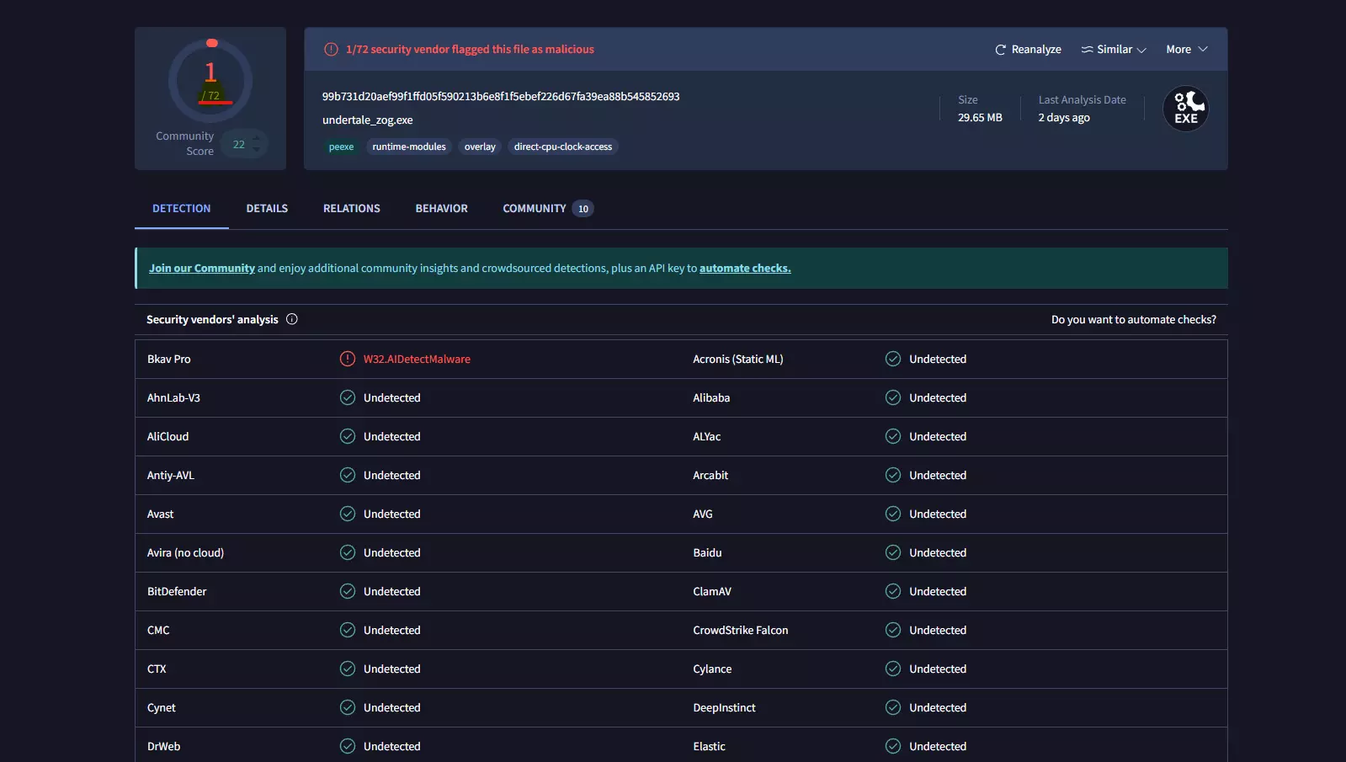Click the EXE file type icon
Image resolution: width=1346 pixels, height=762 pixels.
[1185, 109]
